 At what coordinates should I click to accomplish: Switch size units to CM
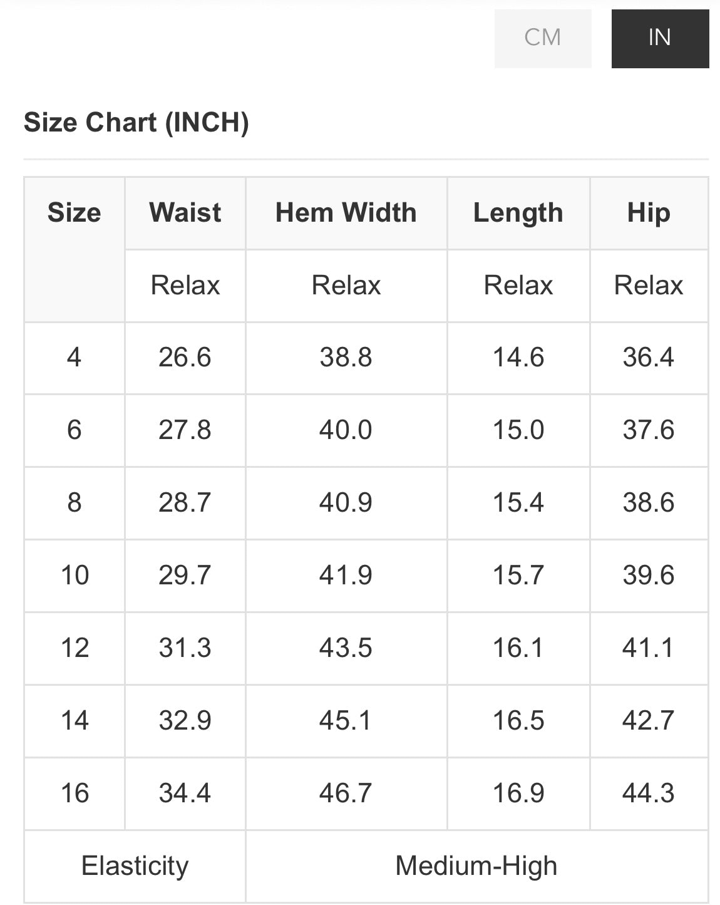tap(543, 38)
